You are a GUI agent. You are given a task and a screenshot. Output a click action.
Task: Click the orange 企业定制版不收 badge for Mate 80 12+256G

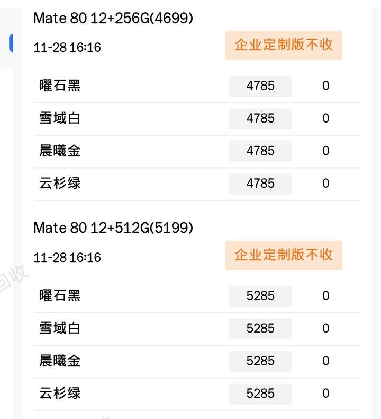284,45
